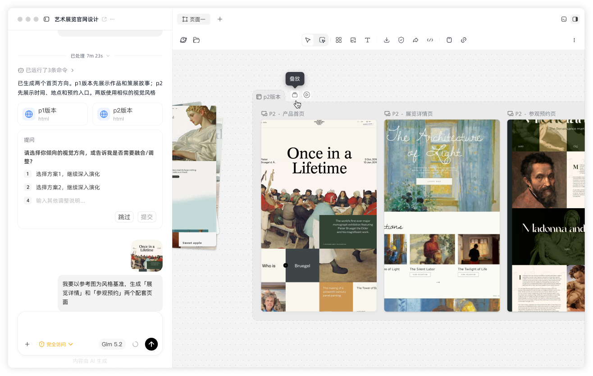Select the Text tool

tap(368, 40)
